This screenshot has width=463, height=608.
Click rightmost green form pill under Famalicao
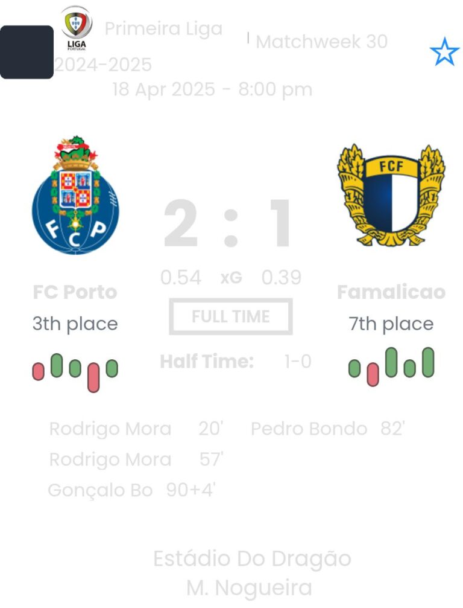428,362
